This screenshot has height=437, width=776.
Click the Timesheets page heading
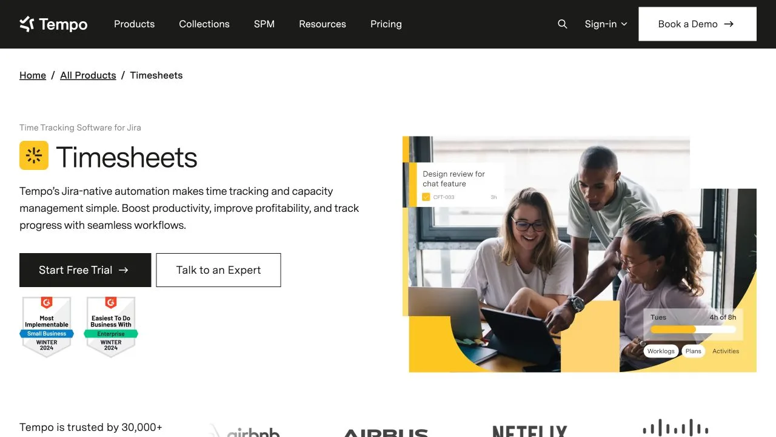point(127,157)
